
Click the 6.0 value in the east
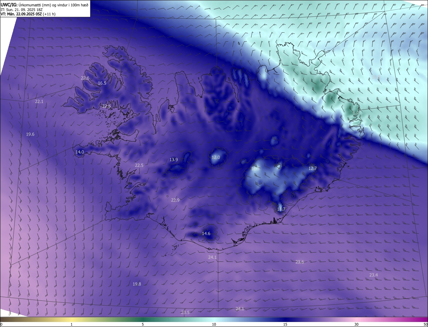tap(355, 113)
